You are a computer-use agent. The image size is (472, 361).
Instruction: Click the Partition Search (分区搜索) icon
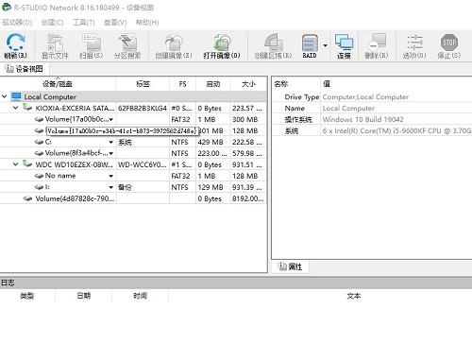pos(127,43)
